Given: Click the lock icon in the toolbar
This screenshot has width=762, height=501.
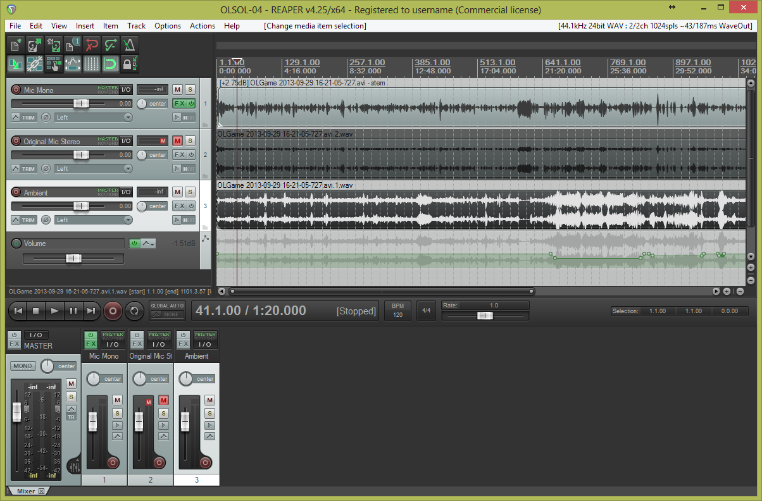Looking at the screenshot, I should [x=129, y=63].
